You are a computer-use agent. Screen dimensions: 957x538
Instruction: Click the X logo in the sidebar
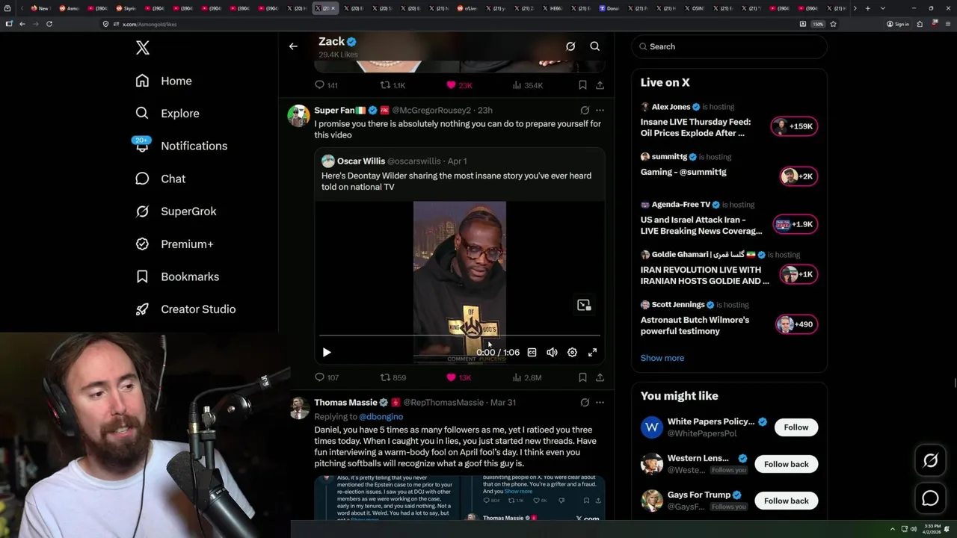(143, 48)
